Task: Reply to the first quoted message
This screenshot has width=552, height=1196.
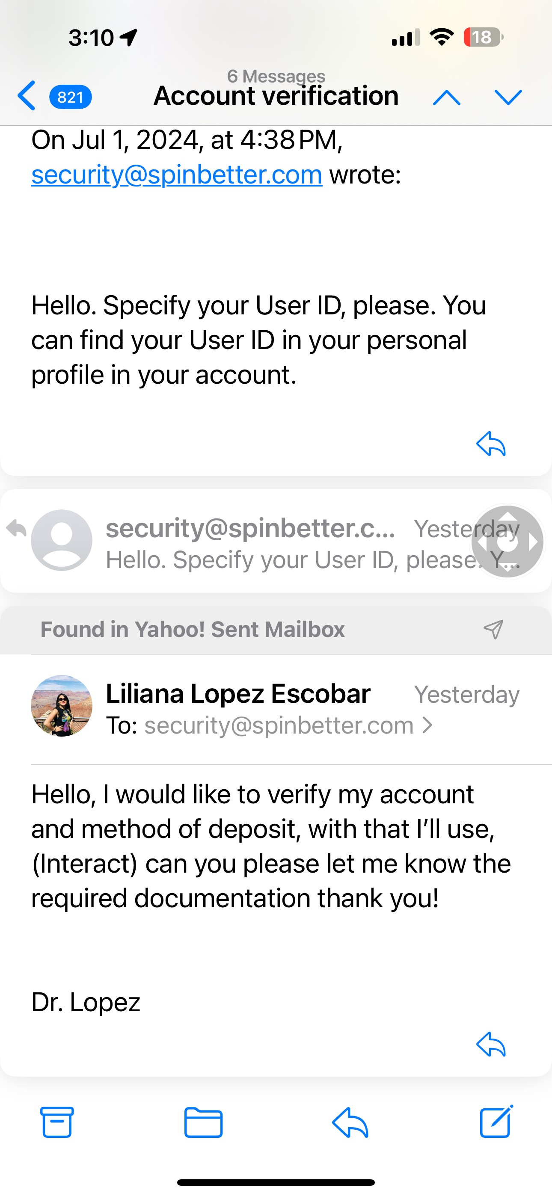Action: point(491,444)
